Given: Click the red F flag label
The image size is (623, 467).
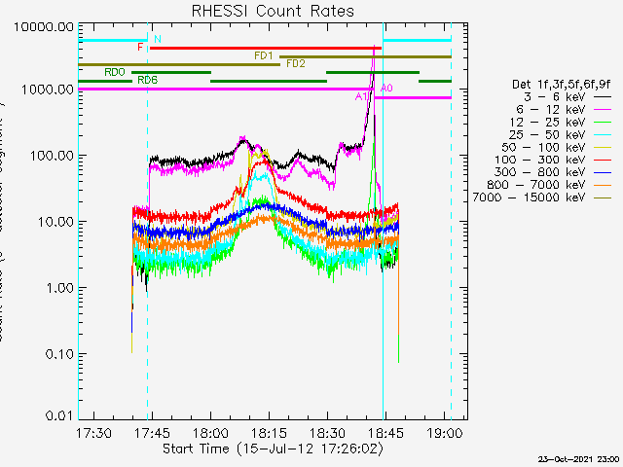Looking at the screenshot, I should coord(140,48).
